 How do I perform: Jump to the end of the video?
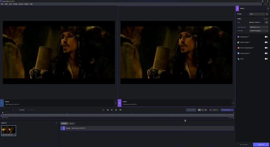(x=120, y=110)
